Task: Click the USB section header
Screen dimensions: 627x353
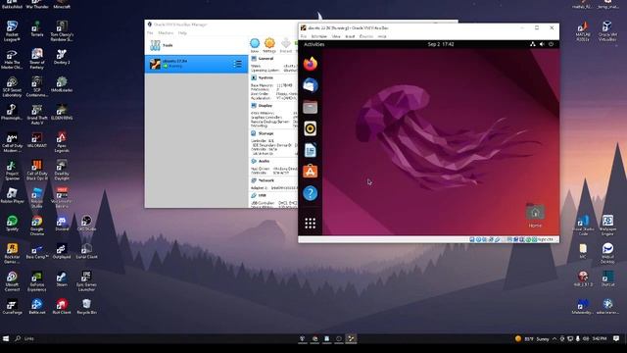Action: pyautogui.click(x=262, y=195)
